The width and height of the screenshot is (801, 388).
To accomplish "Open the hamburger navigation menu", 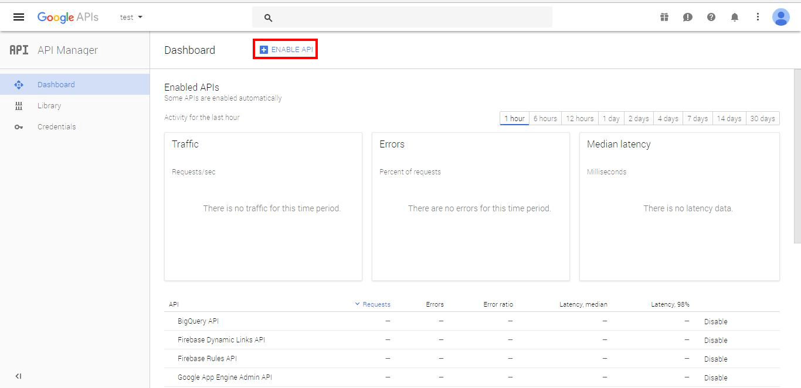I will point(19,17).
